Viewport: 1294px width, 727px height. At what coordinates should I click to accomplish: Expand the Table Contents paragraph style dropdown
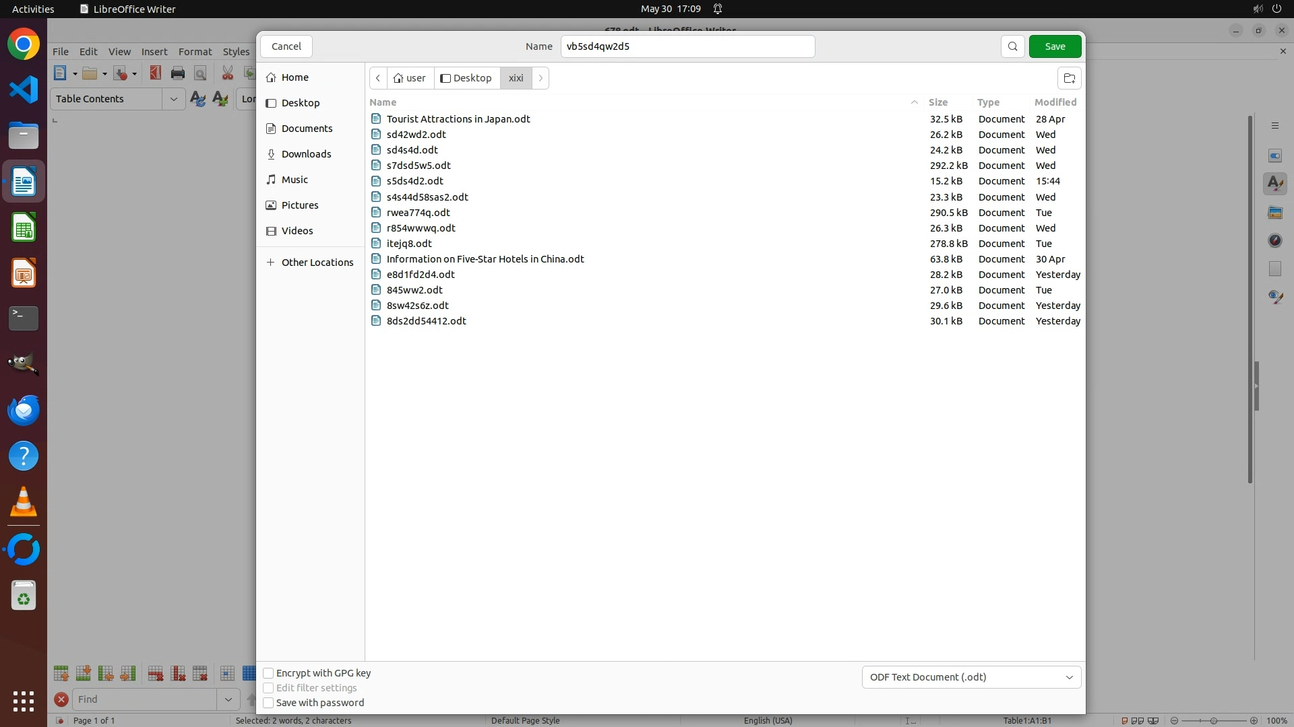(x=173, y=99)
